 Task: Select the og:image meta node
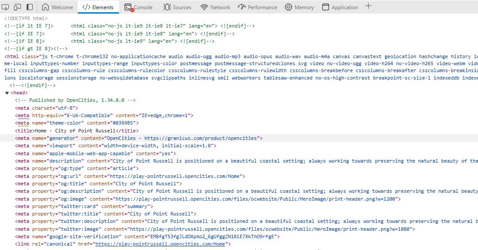[x=208, y=199]
